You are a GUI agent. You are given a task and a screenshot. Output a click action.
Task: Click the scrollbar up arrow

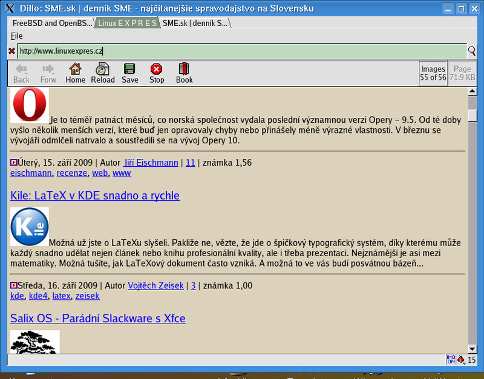click(473, 91)
